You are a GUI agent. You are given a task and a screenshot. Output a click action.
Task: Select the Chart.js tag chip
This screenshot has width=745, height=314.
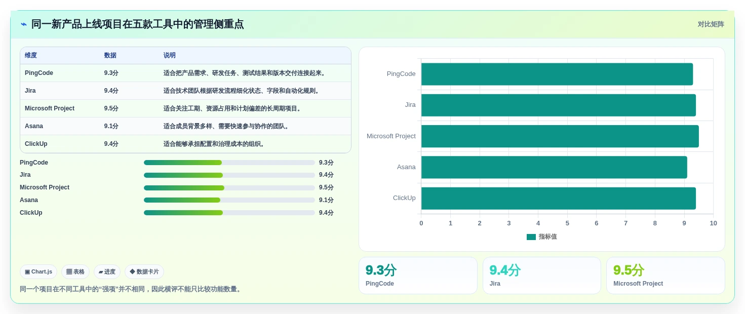tap(38, 272)
